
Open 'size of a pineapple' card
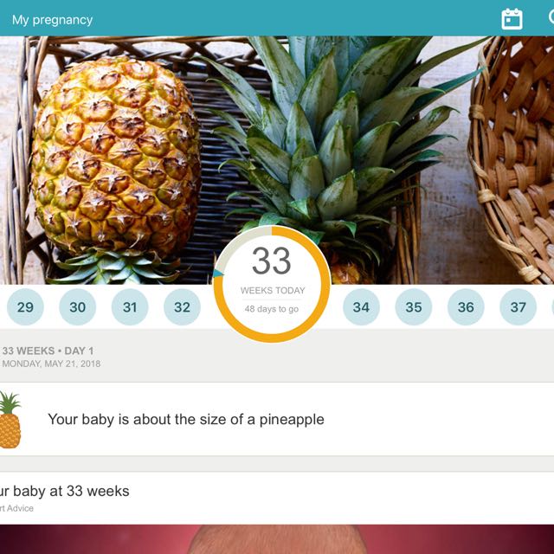[277, 419]
